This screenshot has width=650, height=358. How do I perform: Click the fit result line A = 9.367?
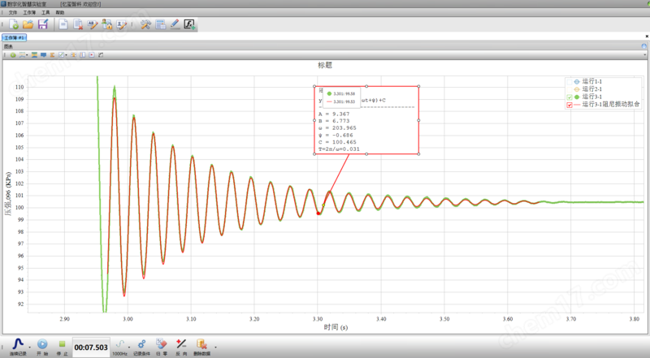[x=334, y=114]
